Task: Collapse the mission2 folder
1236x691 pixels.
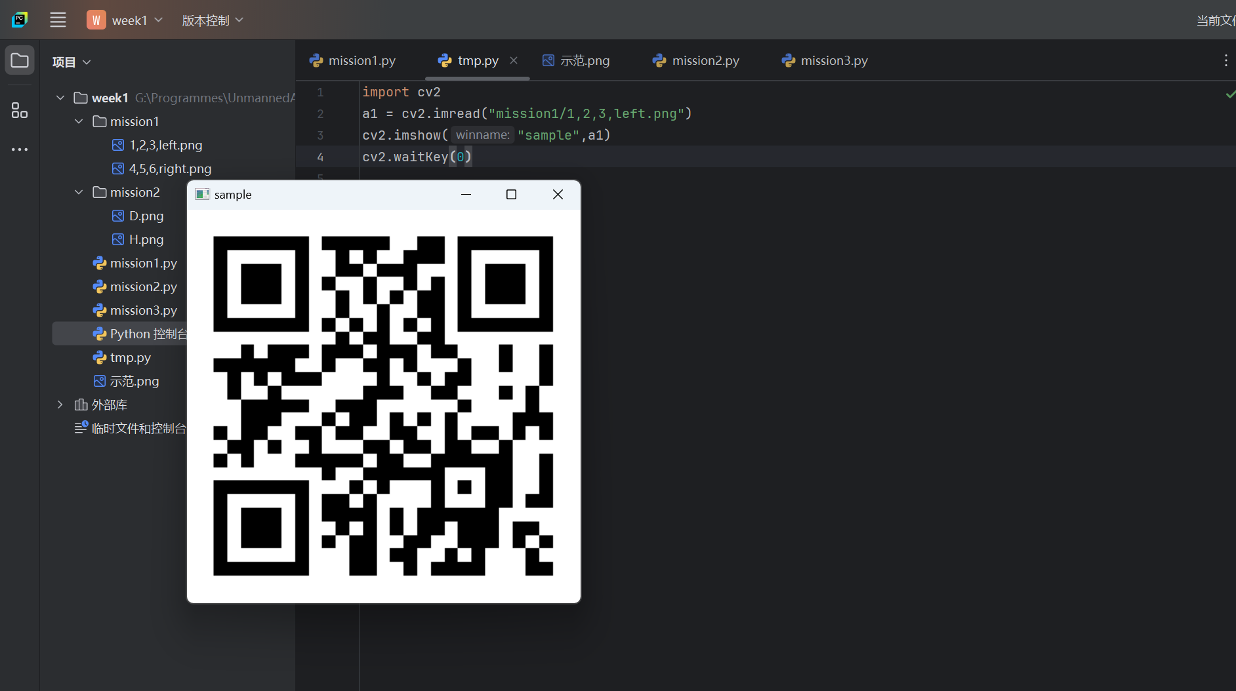Action: (x=79, y=192)
